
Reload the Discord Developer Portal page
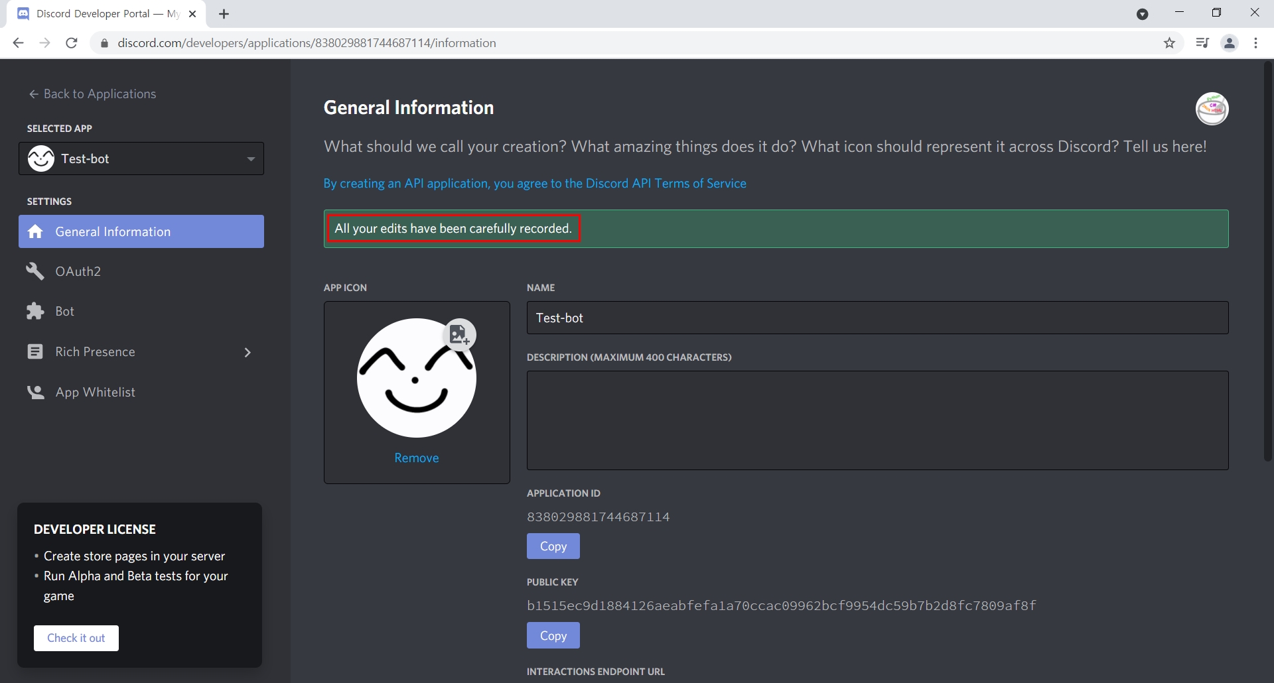point(72,43)
